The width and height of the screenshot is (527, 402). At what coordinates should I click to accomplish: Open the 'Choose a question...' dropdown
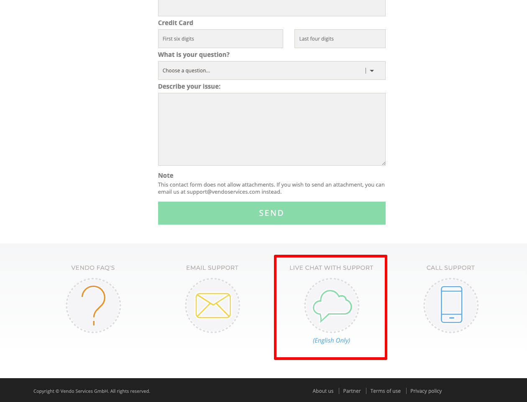coord(272,71)
